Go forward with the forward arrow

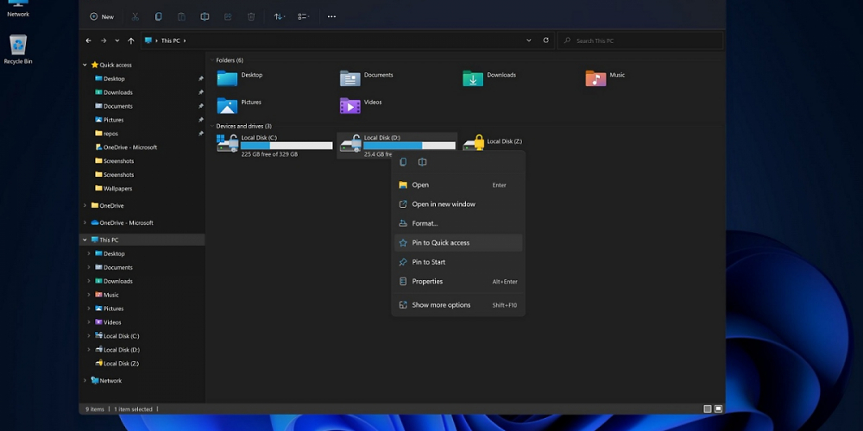point(104,41)
